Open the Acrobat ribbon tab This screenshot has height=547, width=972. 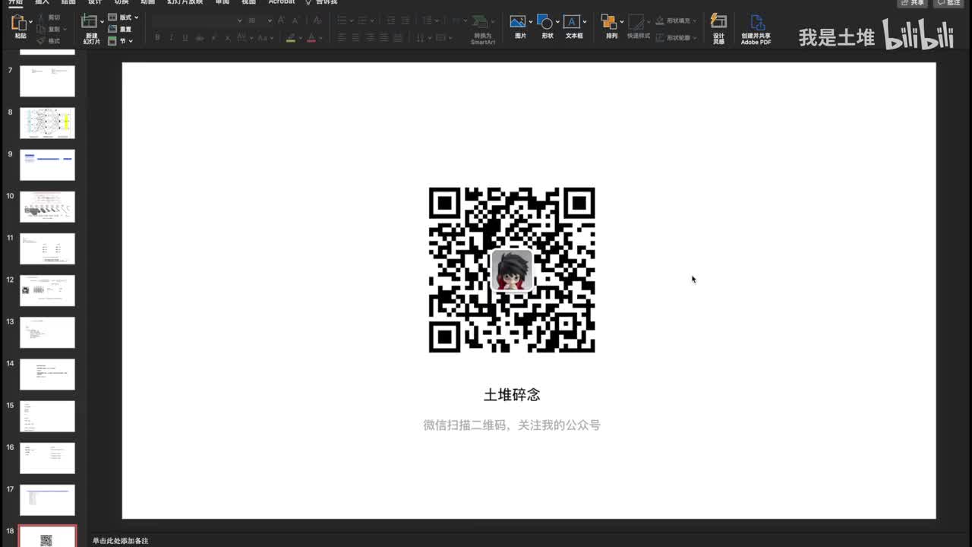point(282,2)
